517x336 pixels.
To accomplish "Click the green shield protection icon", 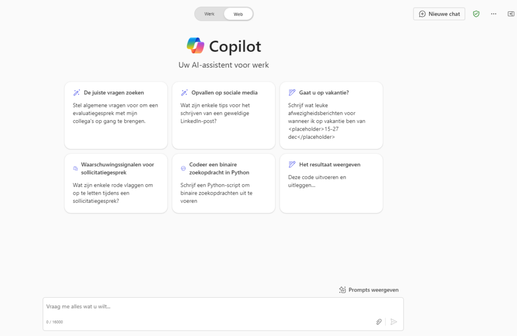I will 476,14.
